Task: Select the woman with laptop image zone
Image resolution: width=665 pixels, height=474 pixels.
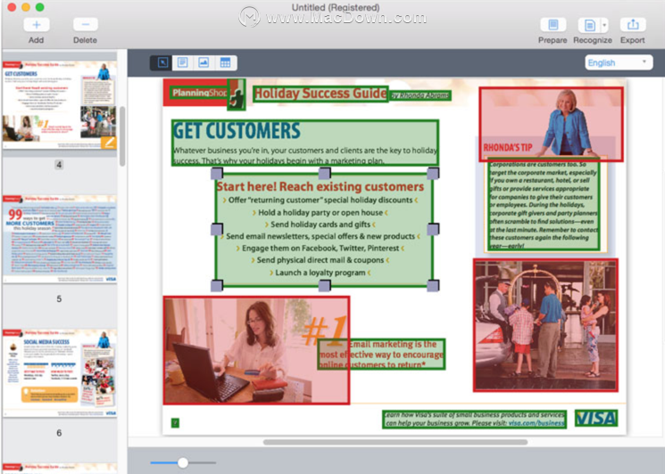Action: (256, 350)
